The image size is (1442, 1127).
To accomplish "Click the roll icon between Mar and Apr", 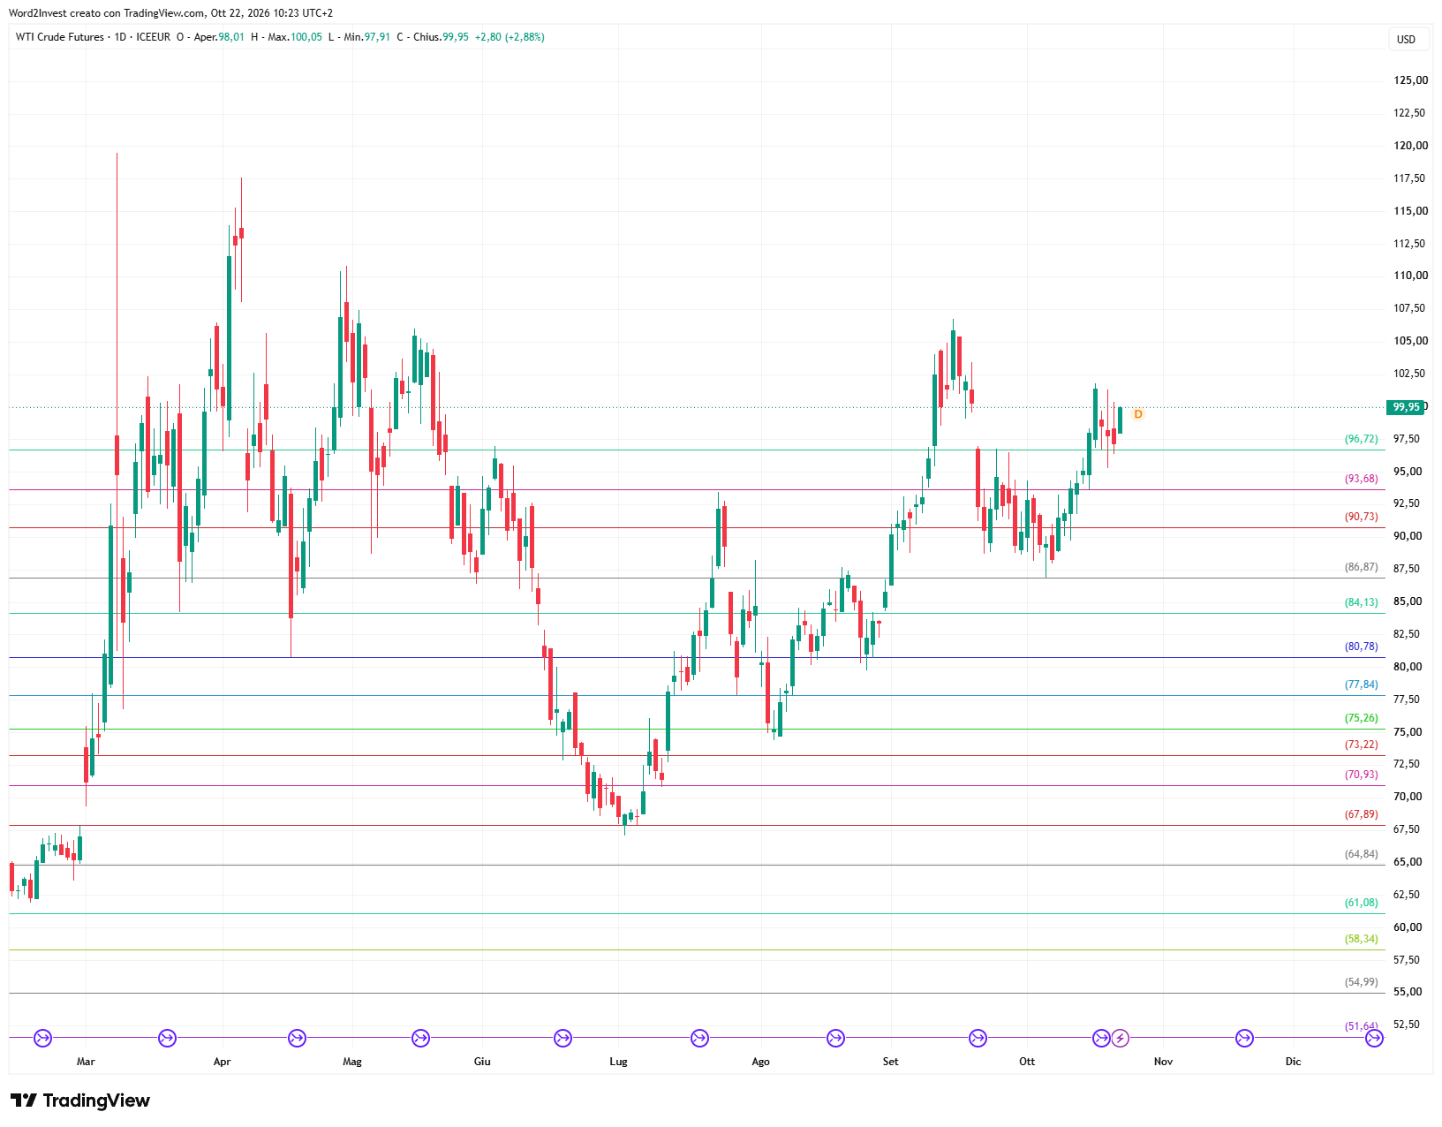I will point(167,1038).
